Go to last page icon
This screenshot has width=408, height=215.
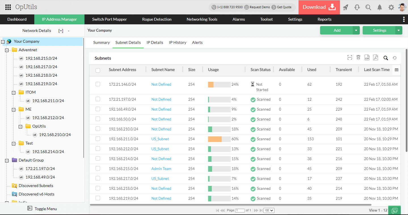[261, 210]
